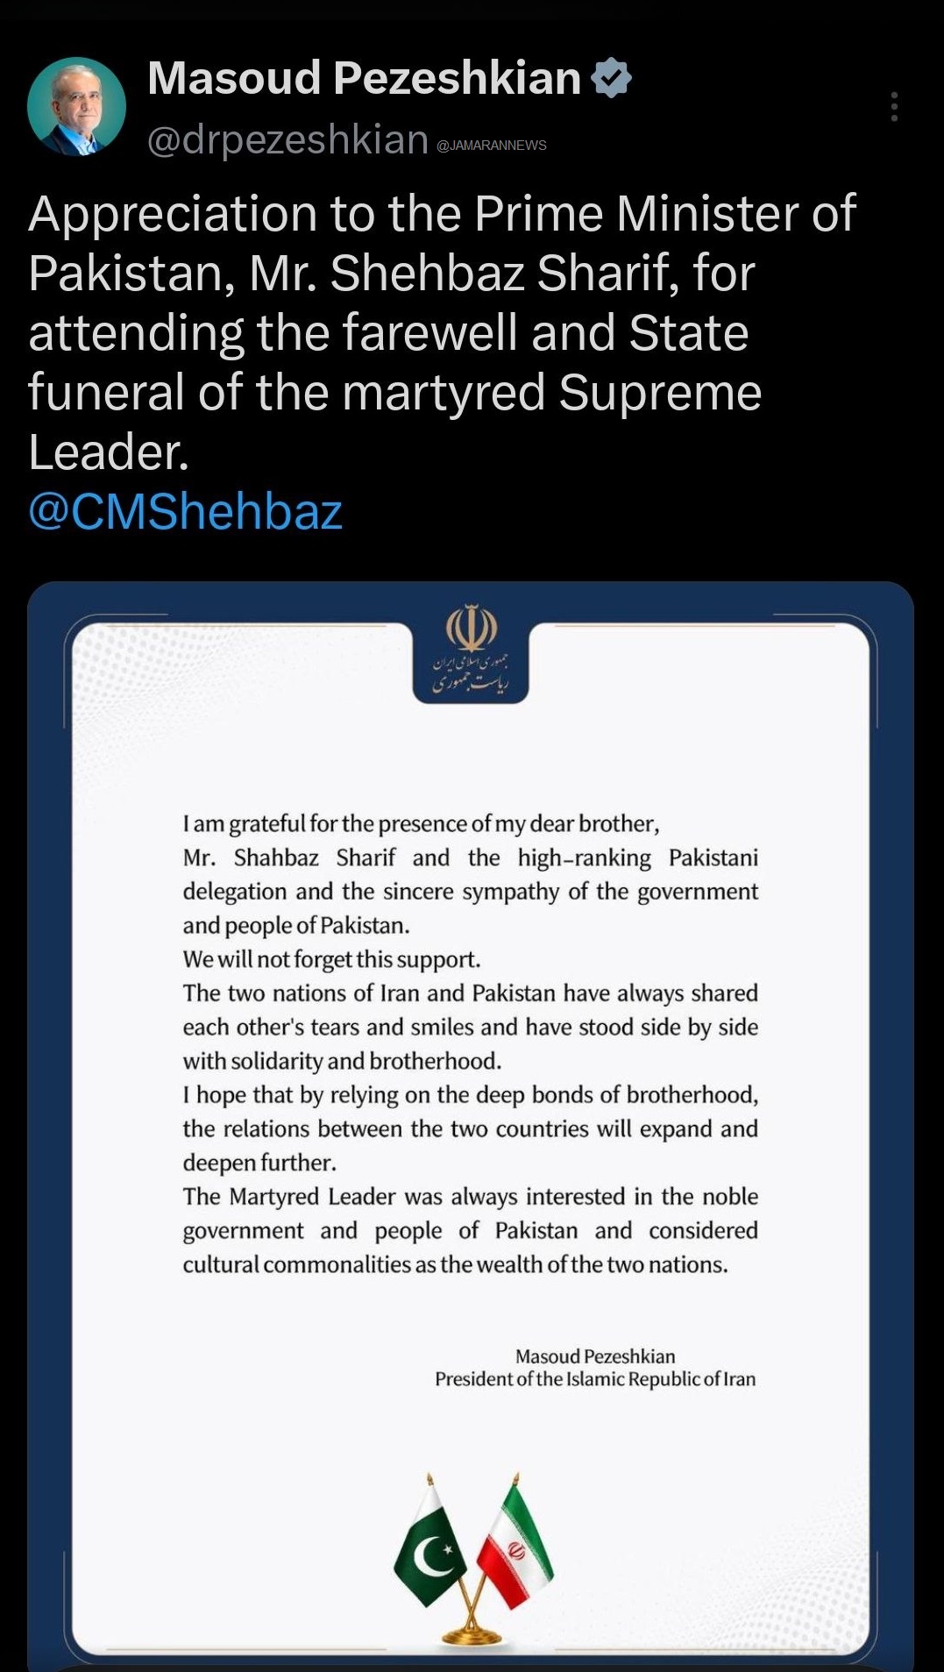The height and width of the screenshot is (1672, 944).
Task: Click the 'Masoud Pezeshkian' signature line
Action: pos(595,1356)
